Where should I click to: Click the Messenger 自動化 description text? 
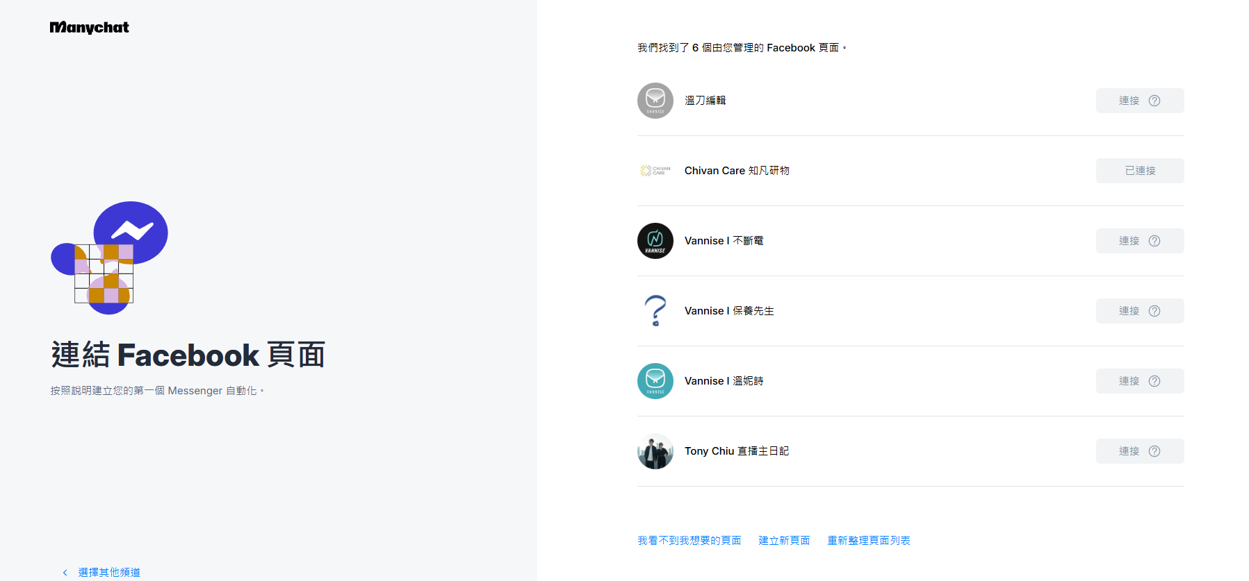click(x=157, y=391)
